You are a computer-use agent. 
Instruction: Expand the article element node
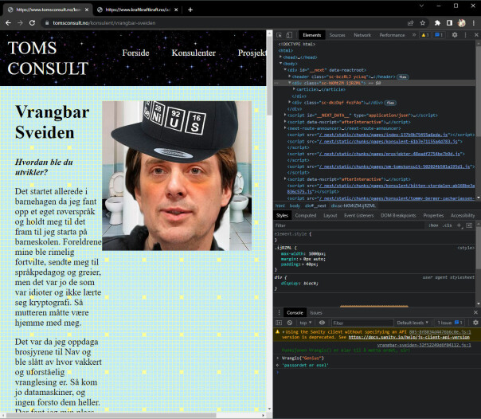[x=294, y=89]
